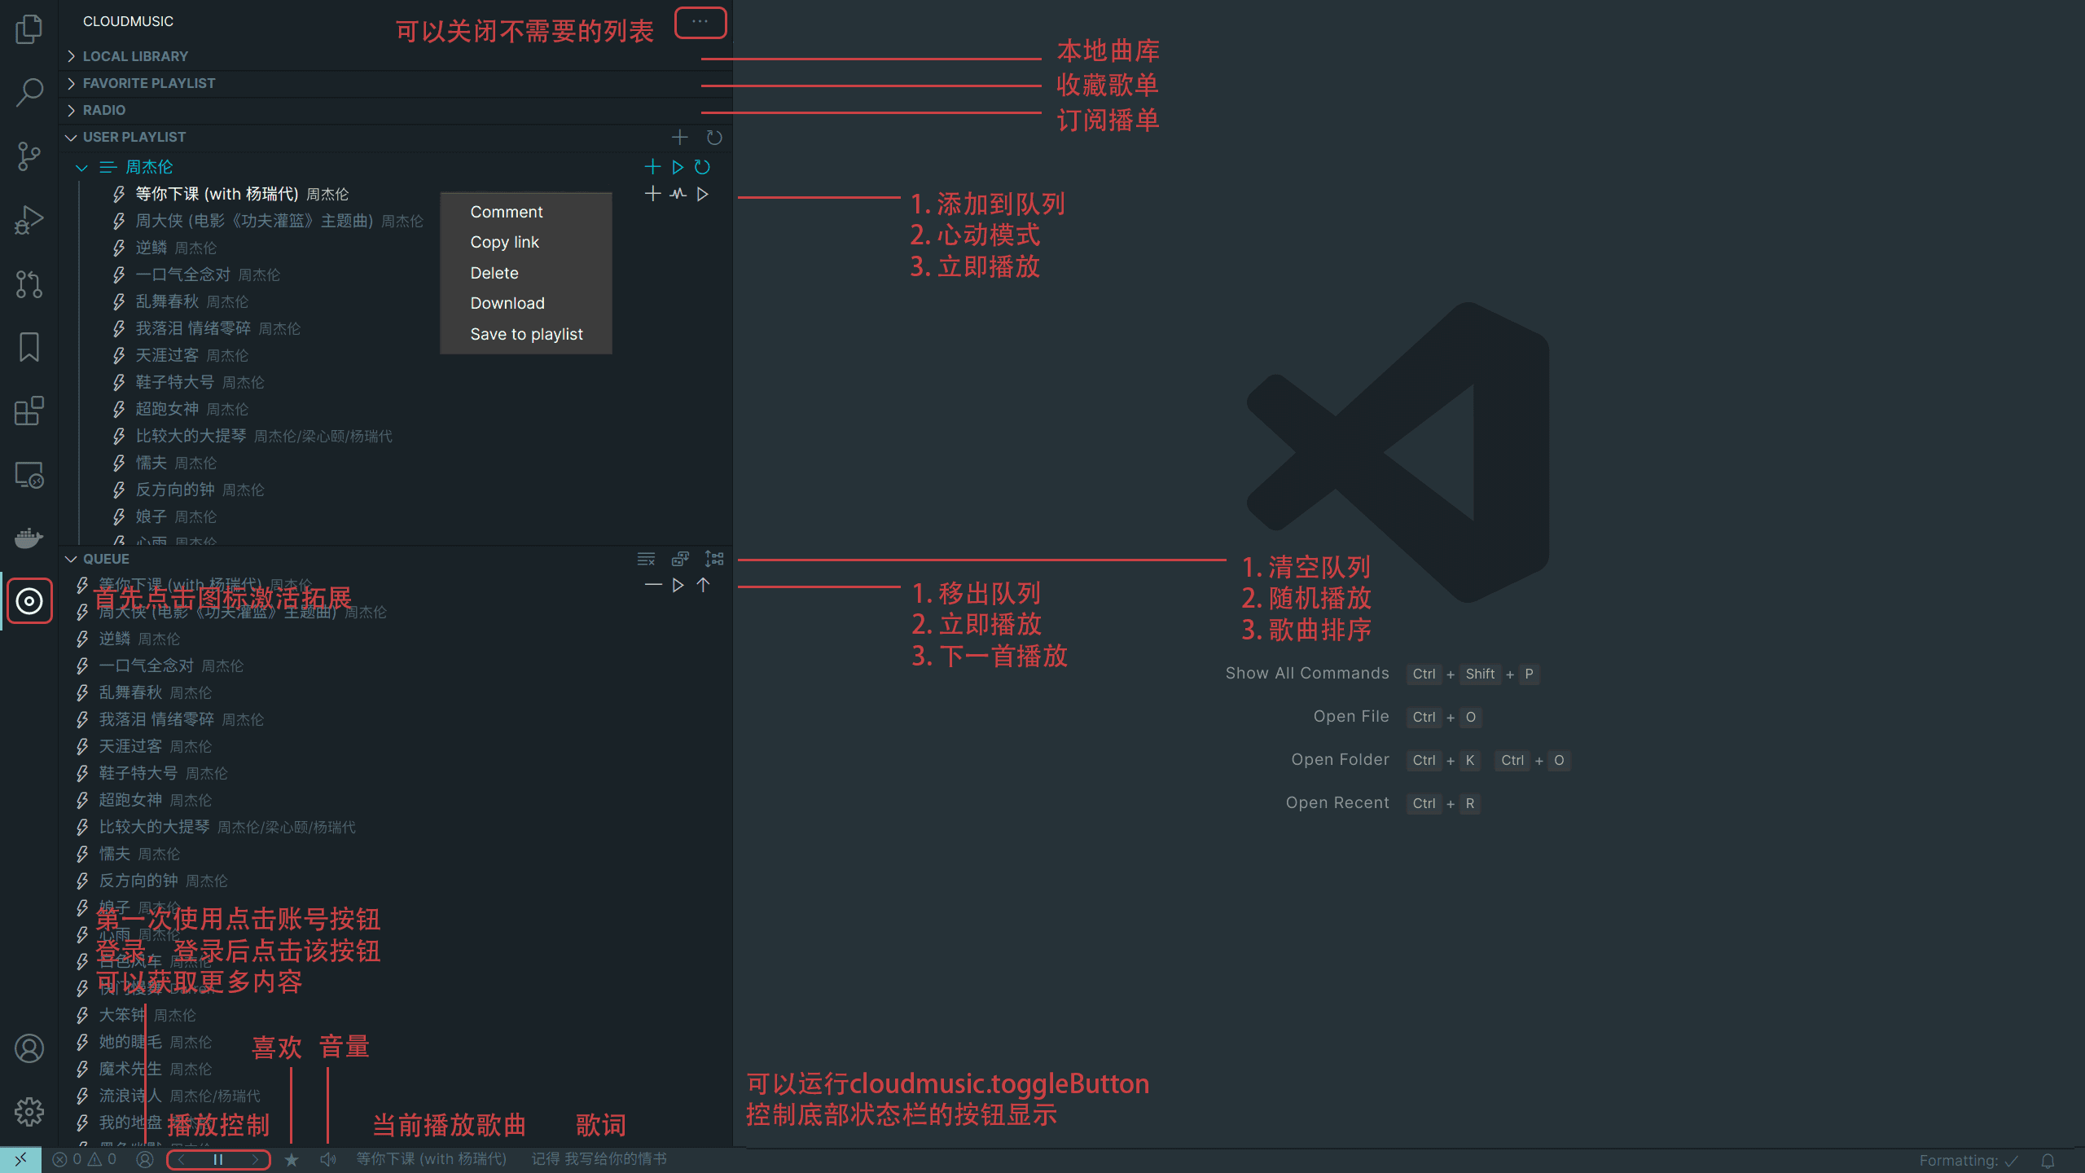Click the clear queue icon in QUEUE toolbar
The image size is (2085, 1173).
[x=646, y=559]
